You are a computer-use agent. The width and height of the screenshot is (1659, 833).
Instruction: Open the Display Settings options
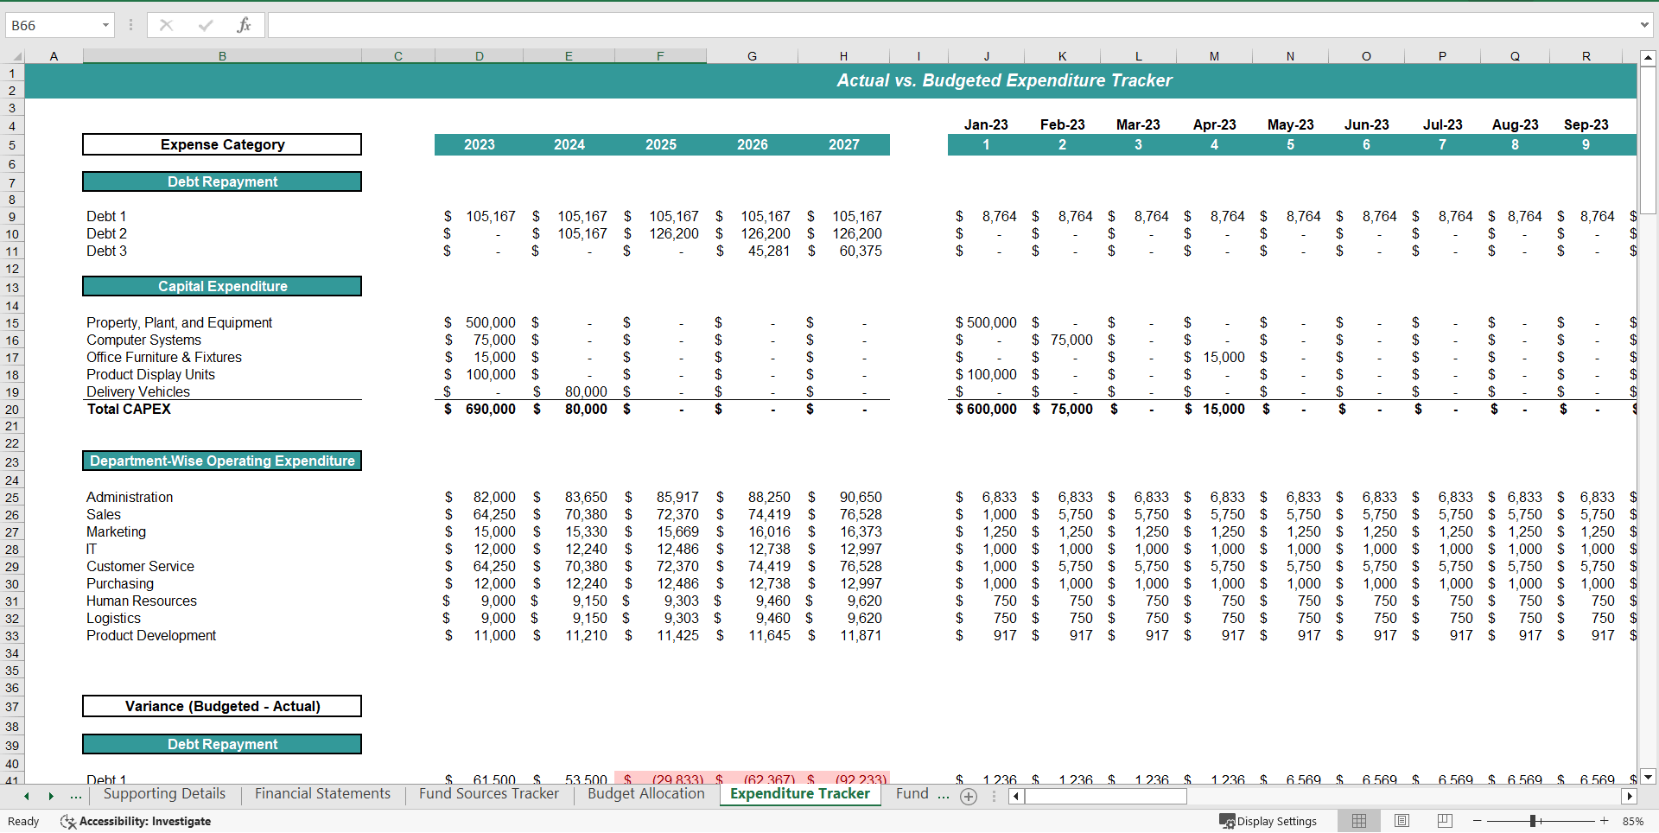[1268, 821]
